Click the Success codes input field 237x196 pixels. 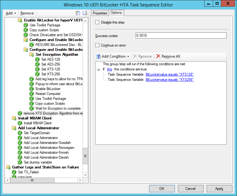[x=181, y=36]
